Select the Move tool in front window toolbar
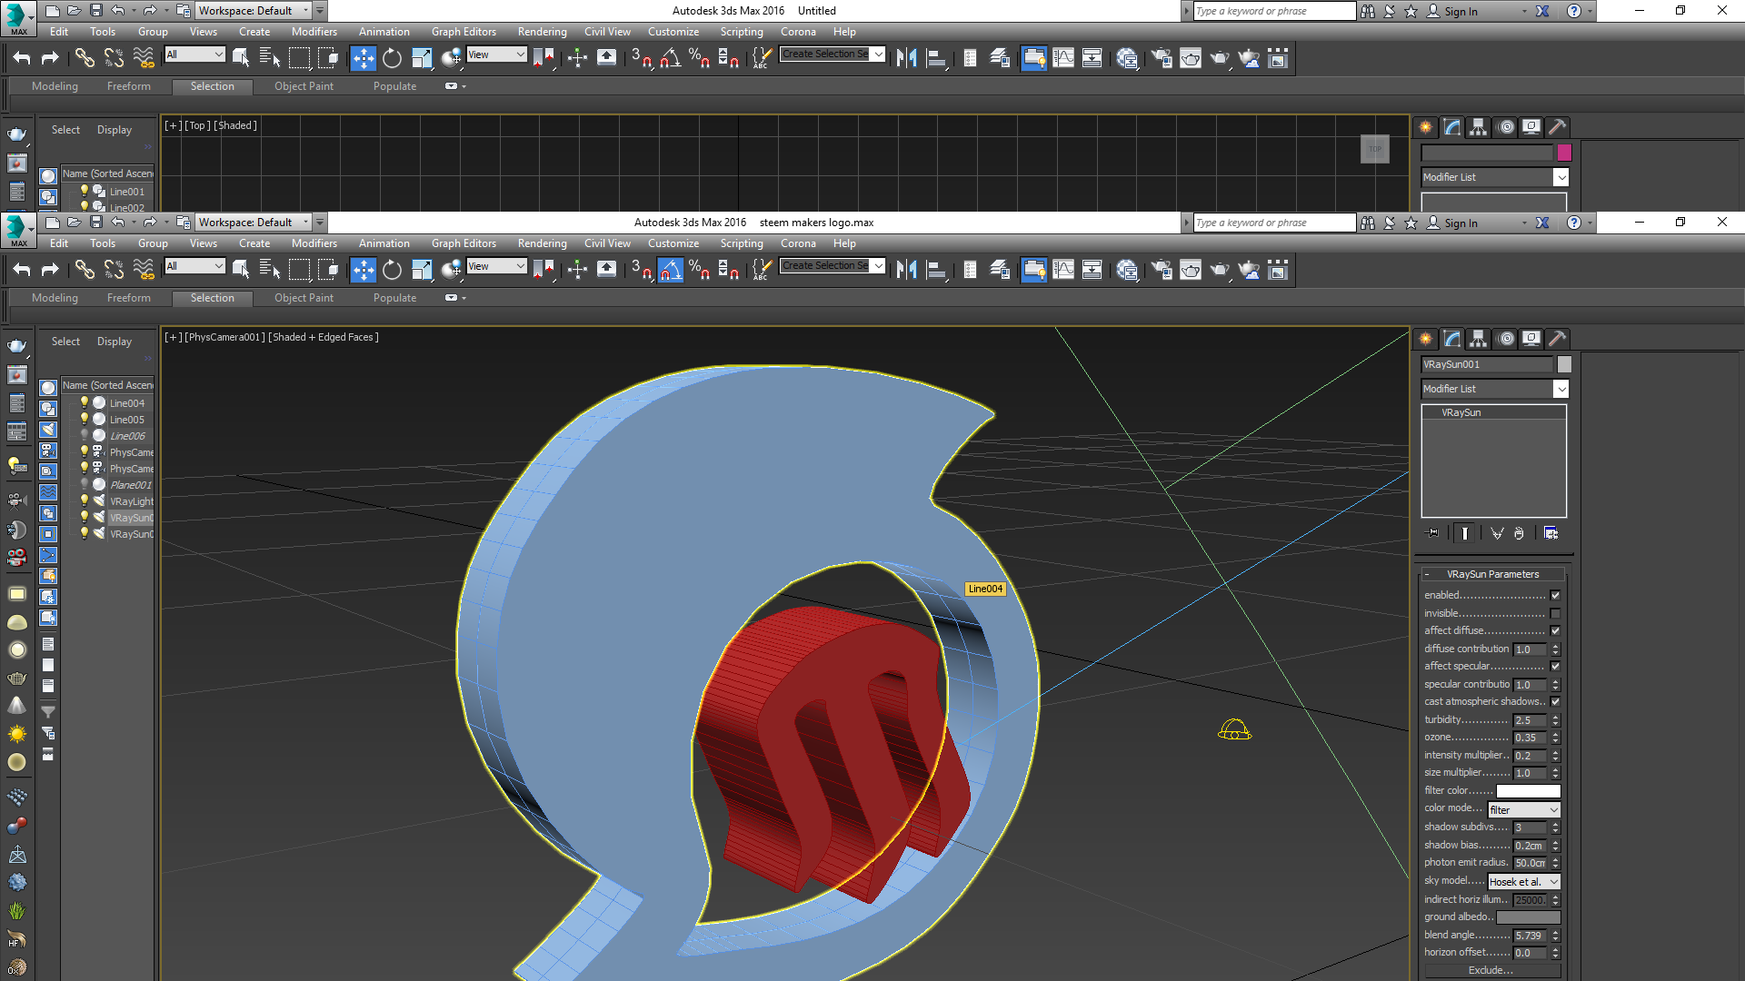Screen dimensions: 1745x981 coord(363,270)
